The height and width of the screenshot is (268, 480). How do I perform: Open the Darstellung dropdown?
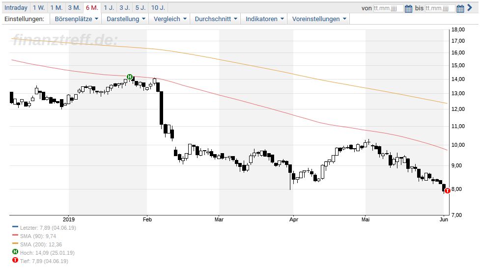click(x=125, y=19)
